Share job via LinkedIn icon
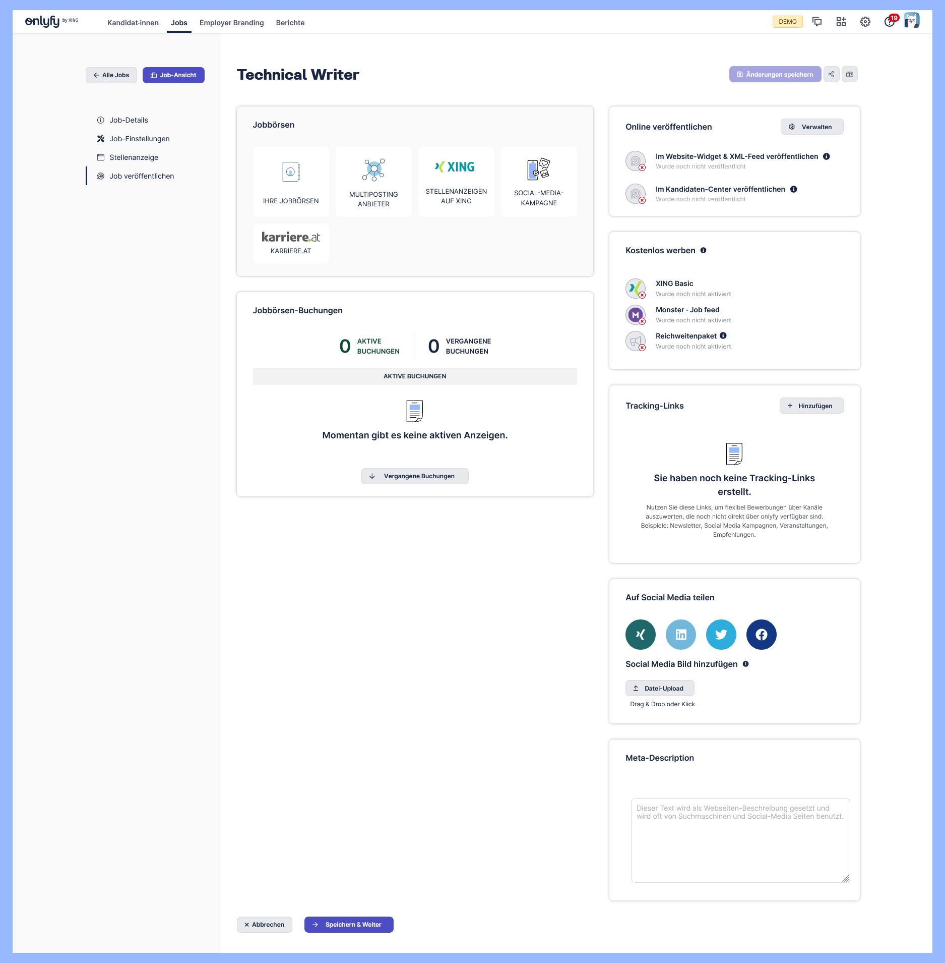The height and width of the screenshot is (963, 945). point(680,634)
